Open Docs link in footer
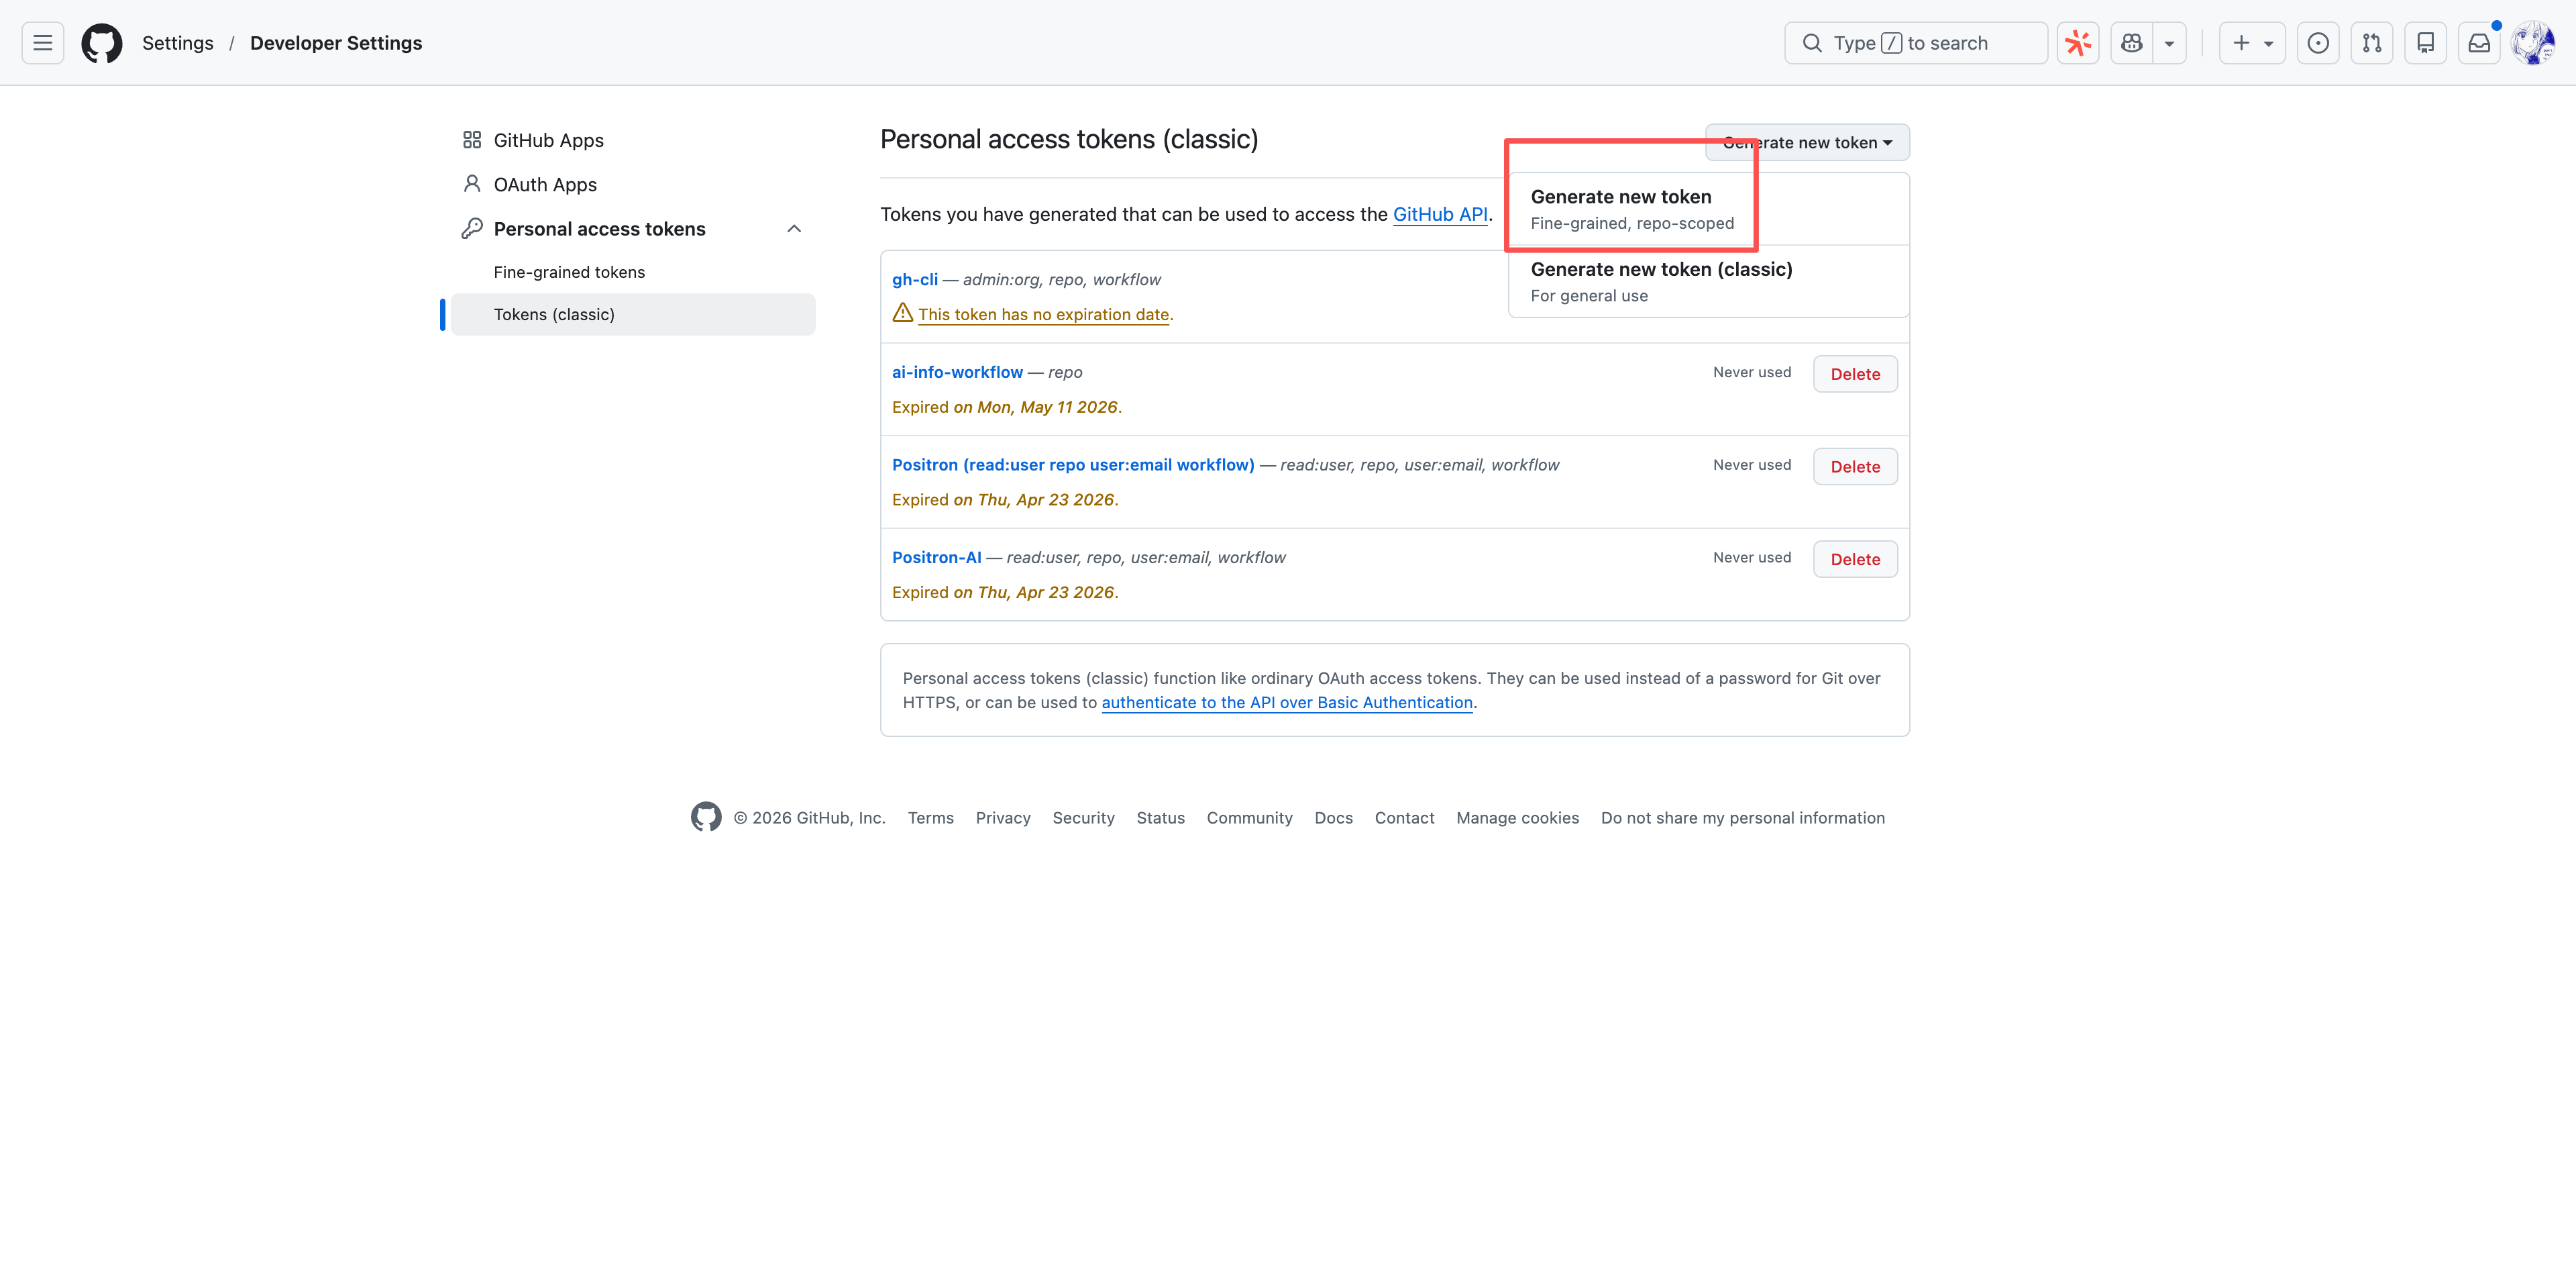The width and height of the screenshot is (2576, 1286). [x=1333, y=818]
